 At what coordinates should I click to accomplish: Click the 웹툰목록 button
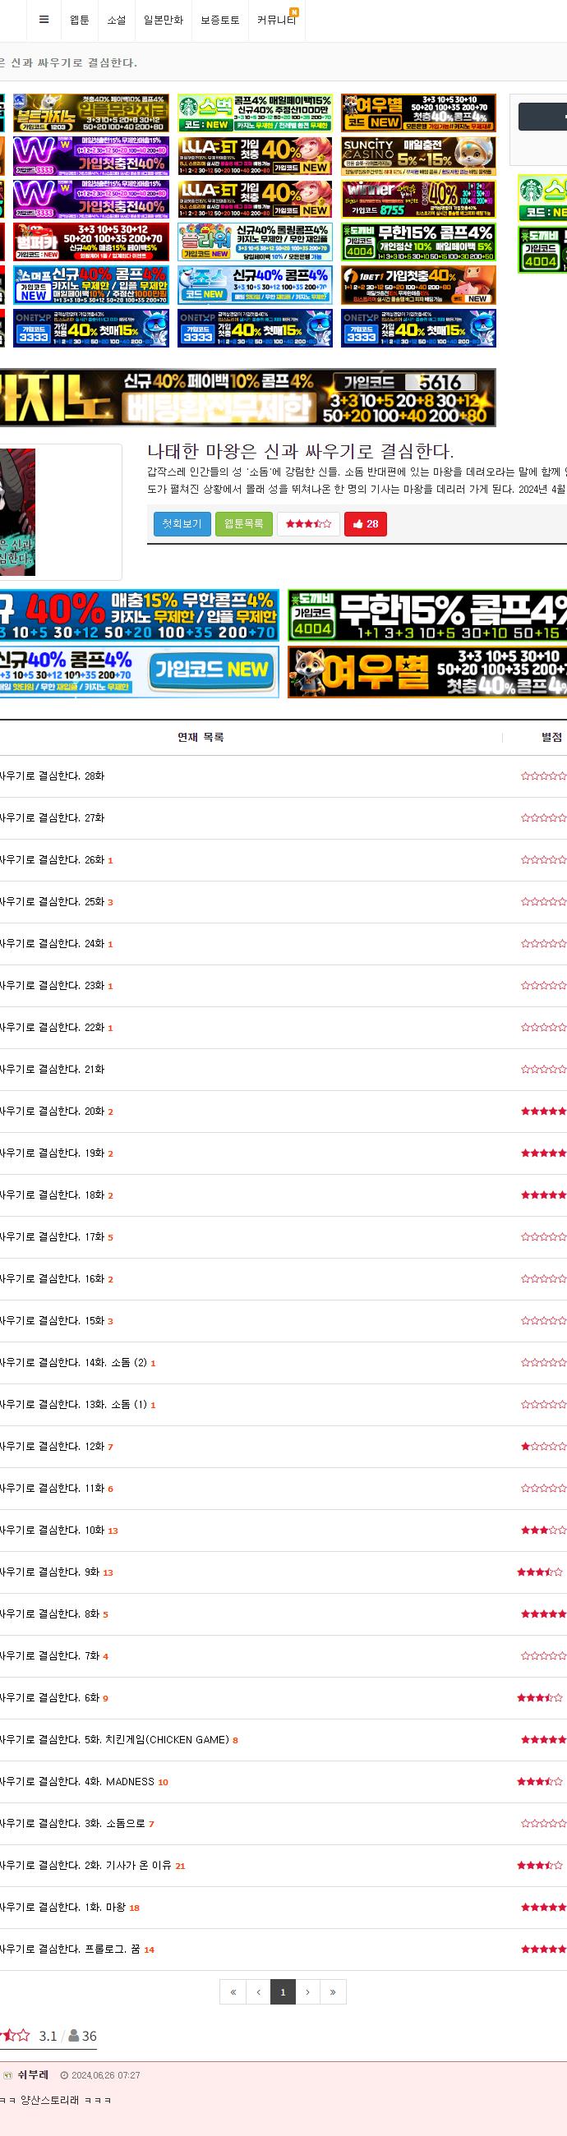tap(244, 524)
